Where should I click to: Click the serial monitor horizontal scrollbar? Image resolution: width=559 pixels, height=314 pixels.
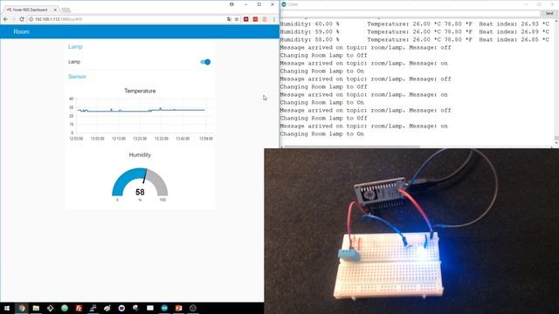(x=351, y=147)
